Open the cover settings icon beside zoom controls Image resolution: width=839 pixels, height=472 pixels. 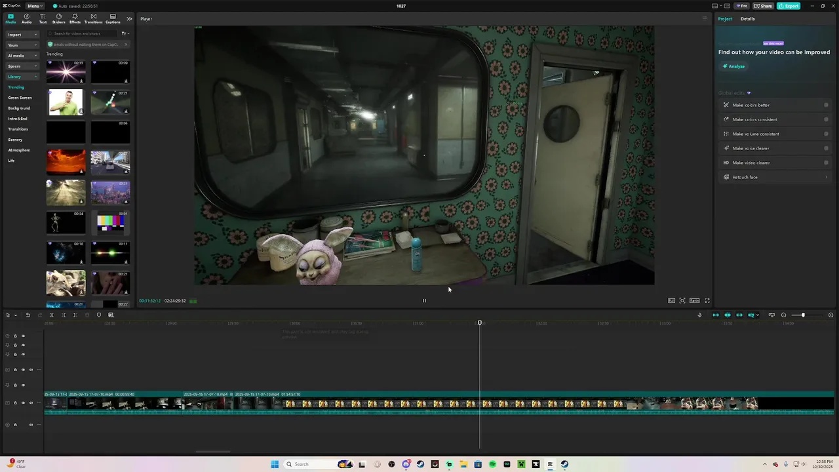771,315
